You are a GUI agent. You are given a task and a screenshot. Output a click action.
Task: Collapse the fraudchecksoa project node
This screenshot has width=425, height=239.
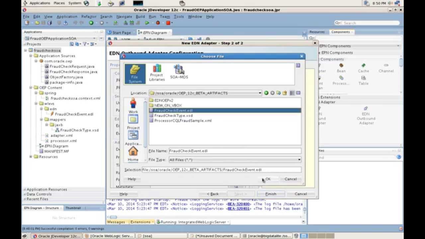(x=26, y=50)
